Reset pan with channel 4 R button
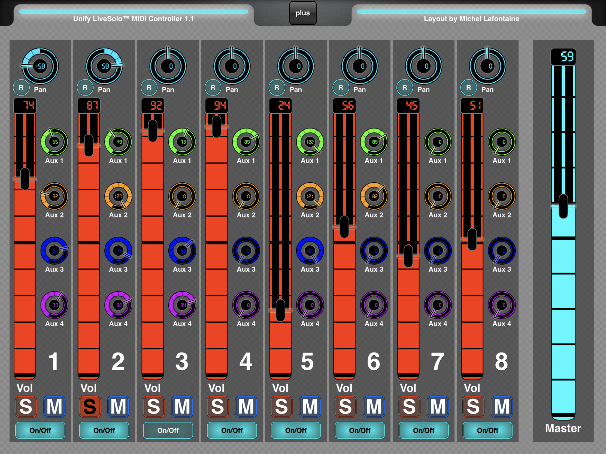 [213, 88]
